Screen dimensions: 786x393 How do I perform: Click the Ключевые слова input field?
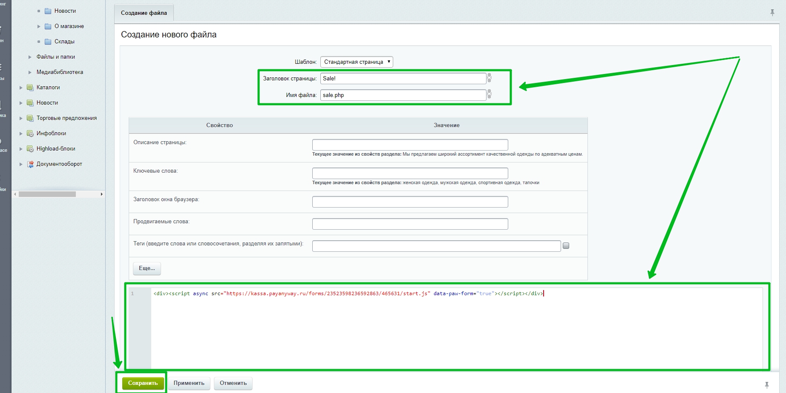(410, 173)
